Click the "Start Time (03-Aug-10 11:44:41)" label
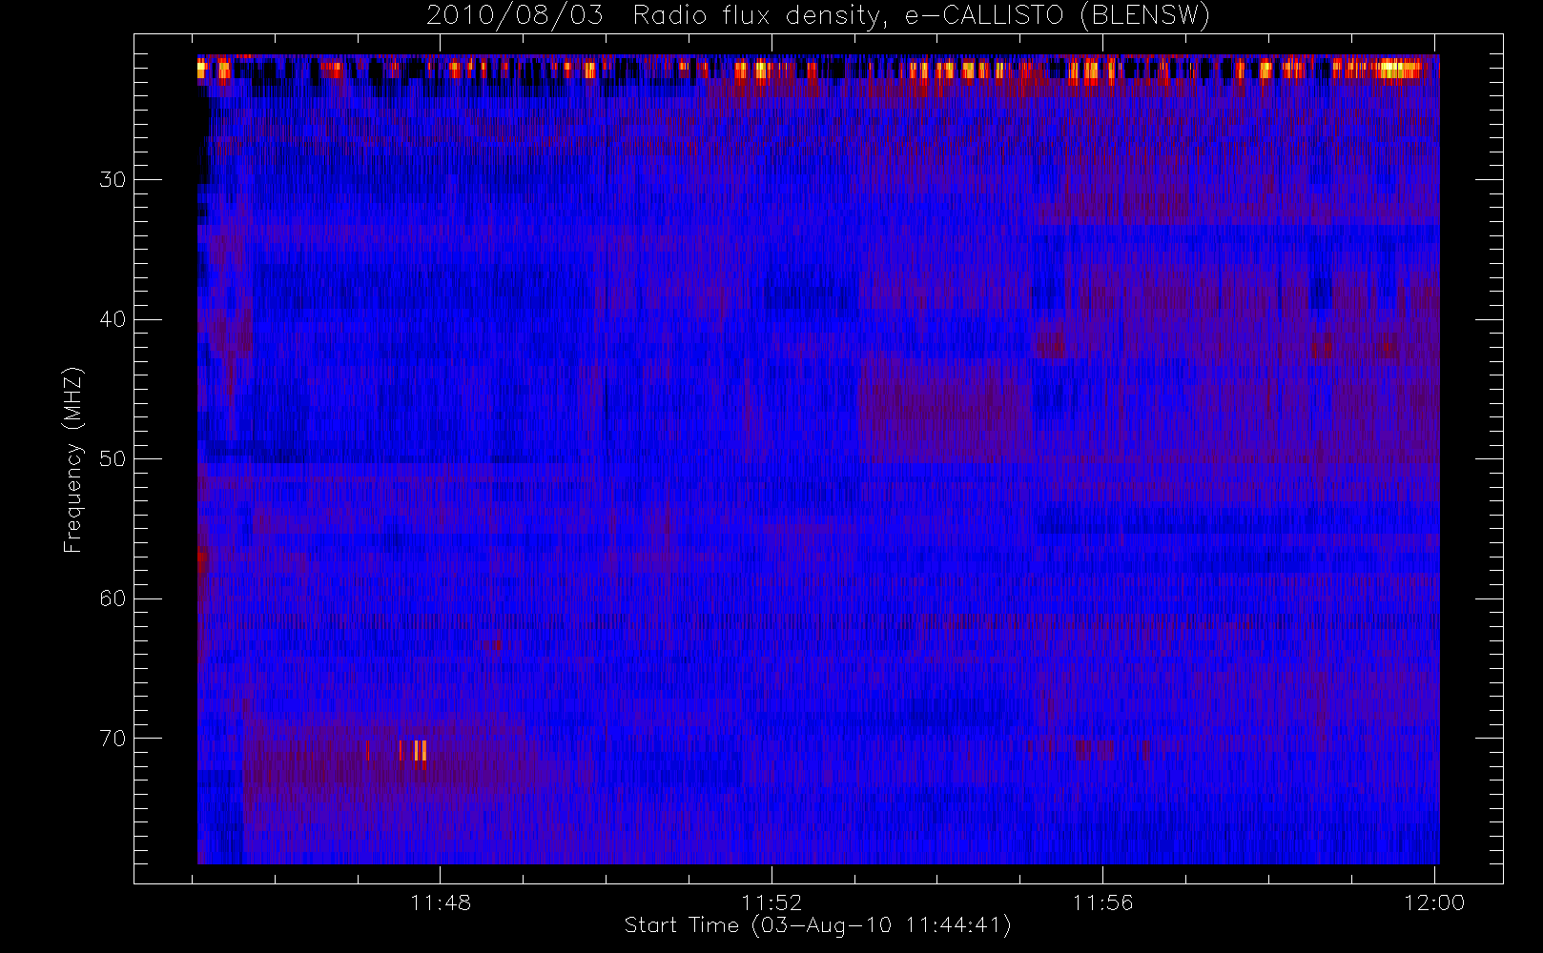The image size is (1543, 953). [817, 925]
